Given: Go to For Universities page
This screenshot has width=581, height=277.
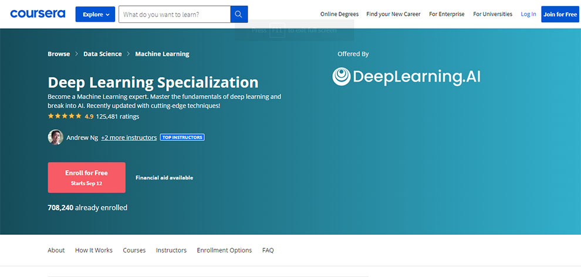Looking at the screenshot, I should coord(492,14).
